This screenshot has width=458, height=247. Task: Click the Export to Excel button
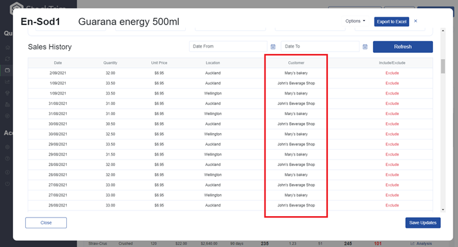tap(391, 22)
